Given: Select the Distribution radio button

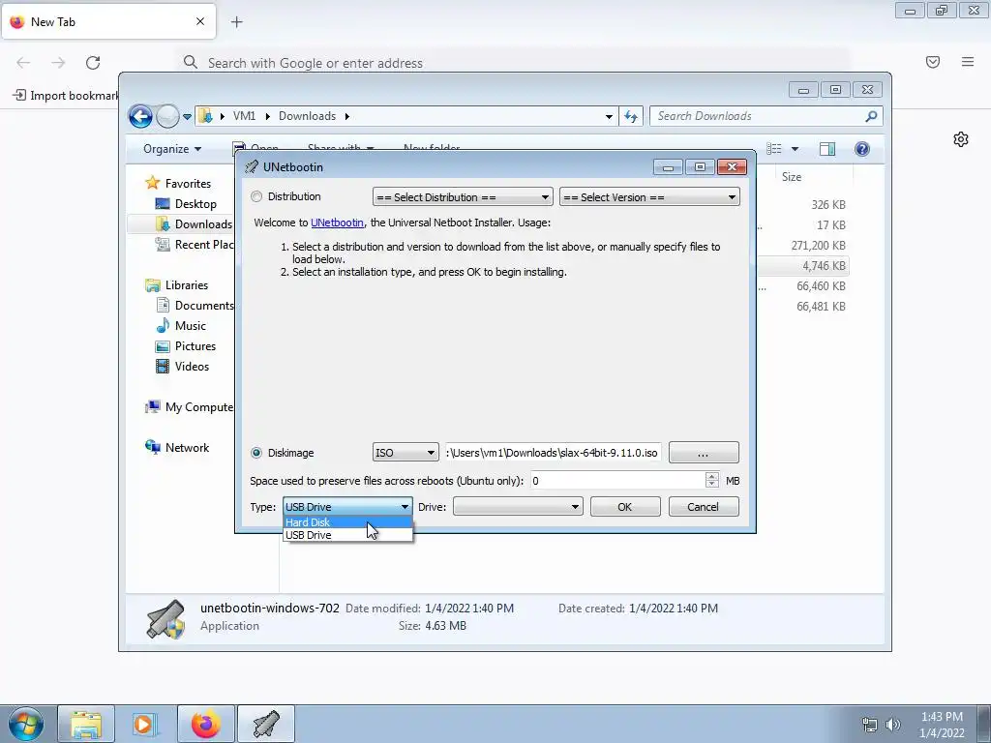Looking at the screenshot, I should (255, 197).
